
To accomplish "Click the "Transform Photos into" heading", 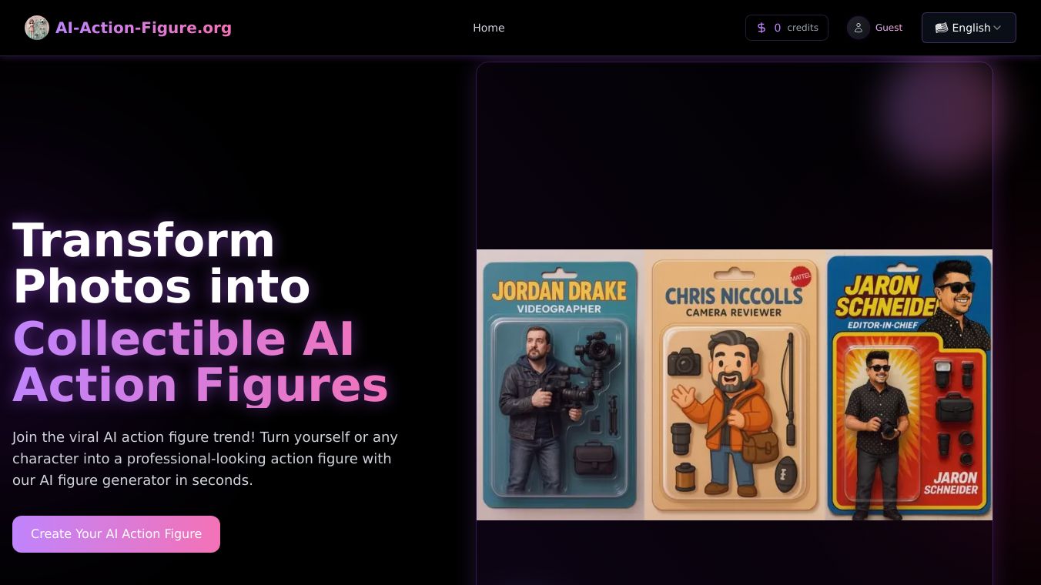I will (162, 263).
